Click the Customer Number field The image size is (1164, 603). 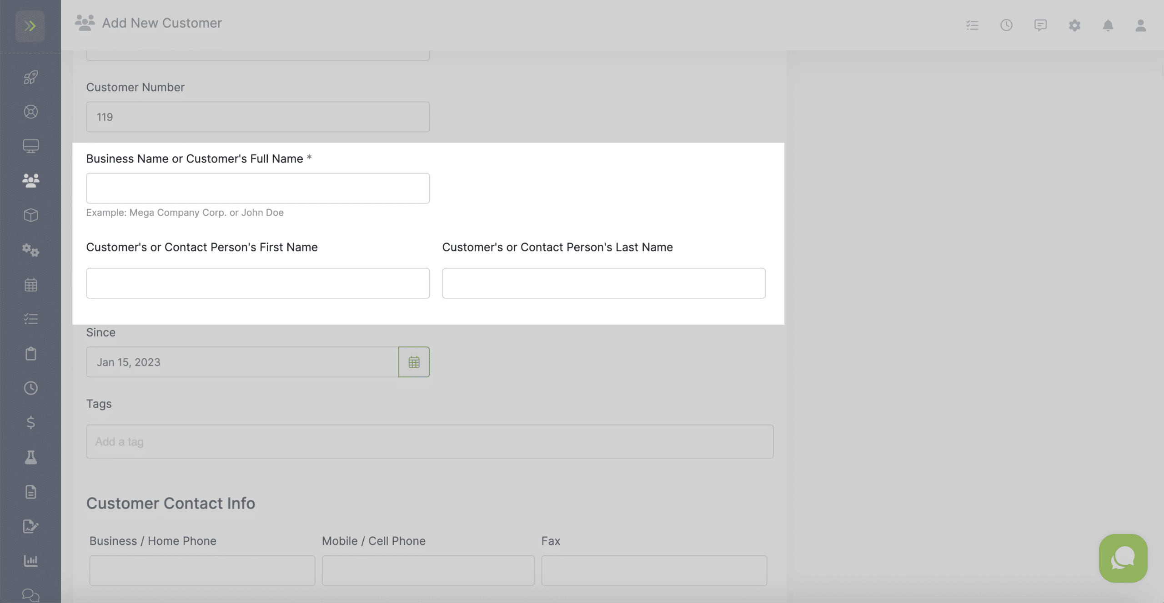[258, 117]
